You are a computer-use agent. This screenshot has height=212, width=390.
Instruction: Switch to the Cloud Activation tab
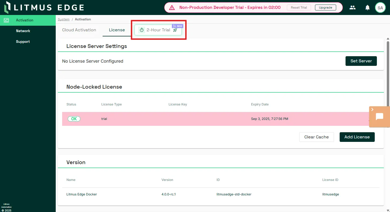79,30
